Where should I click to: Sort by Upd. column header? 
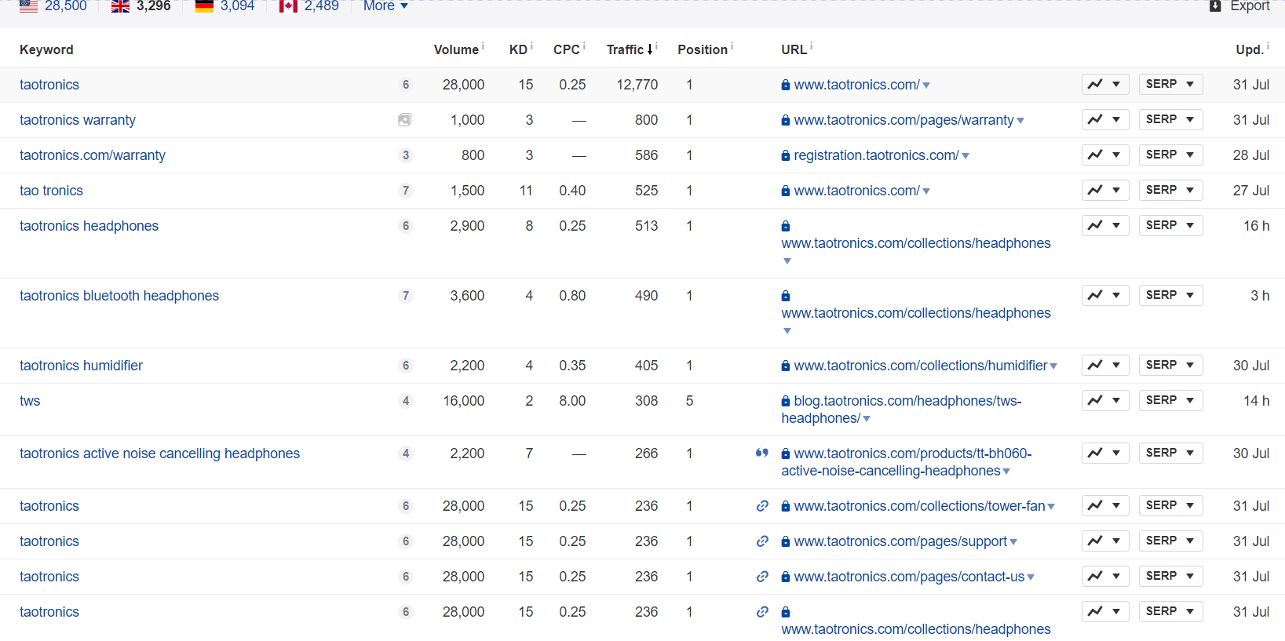pyautogui.click(x=1249, y=49)
